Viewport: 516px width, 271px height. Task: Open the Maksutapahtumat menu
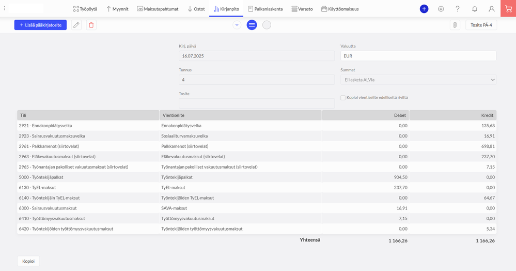[158, 9]
